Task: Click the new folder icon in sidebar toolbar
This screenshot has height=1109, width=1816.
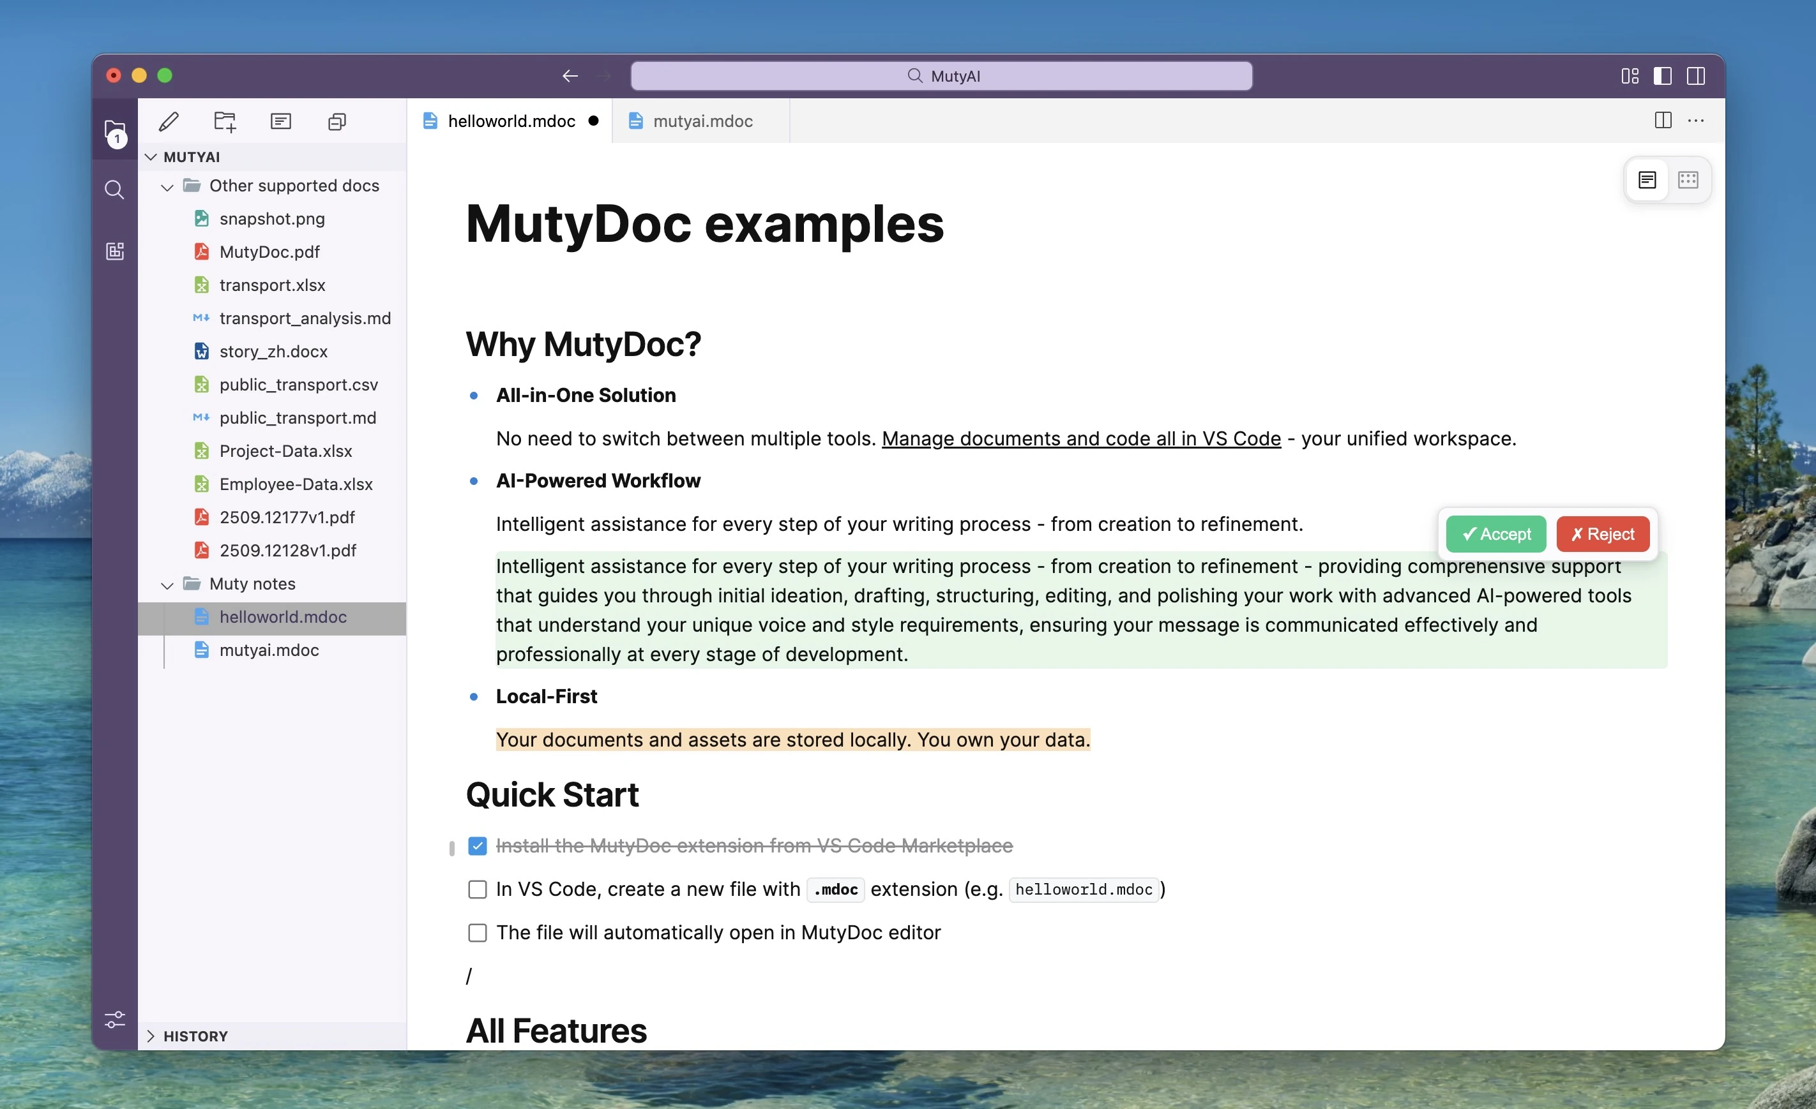Action: coord(225,121)
